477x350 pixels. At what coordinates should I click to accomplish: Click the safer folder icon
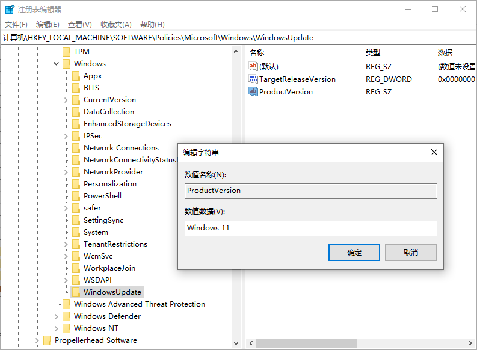76,208
